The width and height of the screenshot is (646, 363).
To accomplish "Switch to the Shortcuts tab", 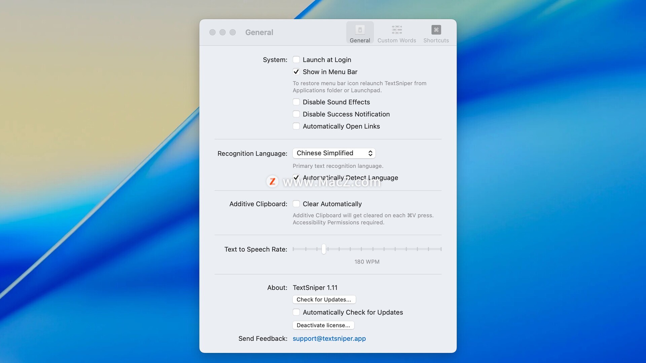I will [436, 34].
